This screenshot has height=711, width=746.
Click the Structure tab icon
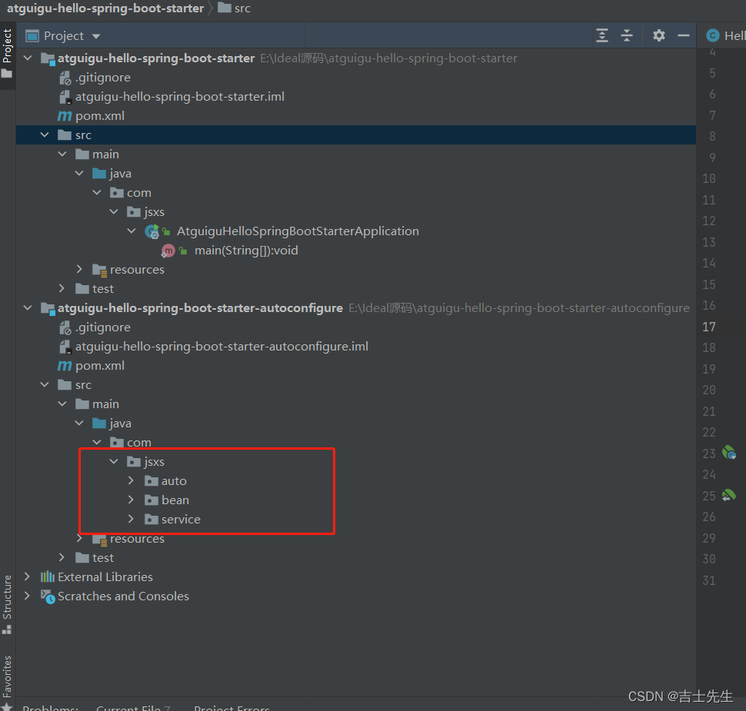click(7, 630)
